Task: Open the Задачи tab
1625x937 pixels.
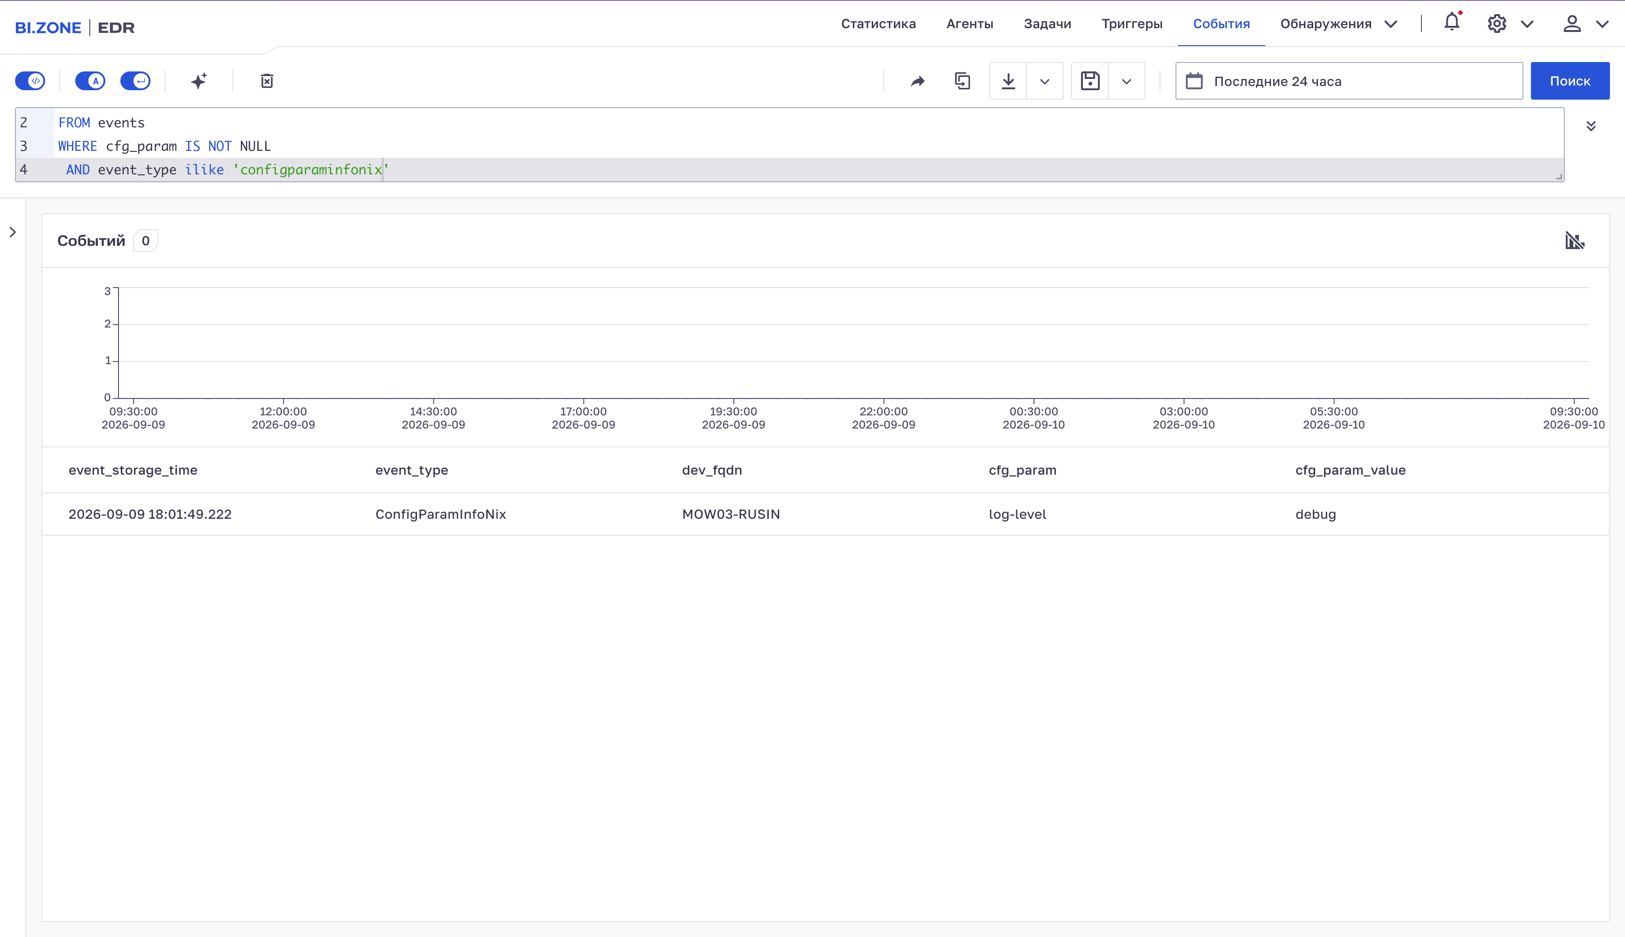Action: coord(1048,24)
